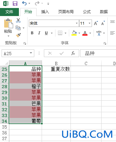Apply cell borders with the borders icon
The width and height of the screenshot is (116, 142).
(60, 33)
